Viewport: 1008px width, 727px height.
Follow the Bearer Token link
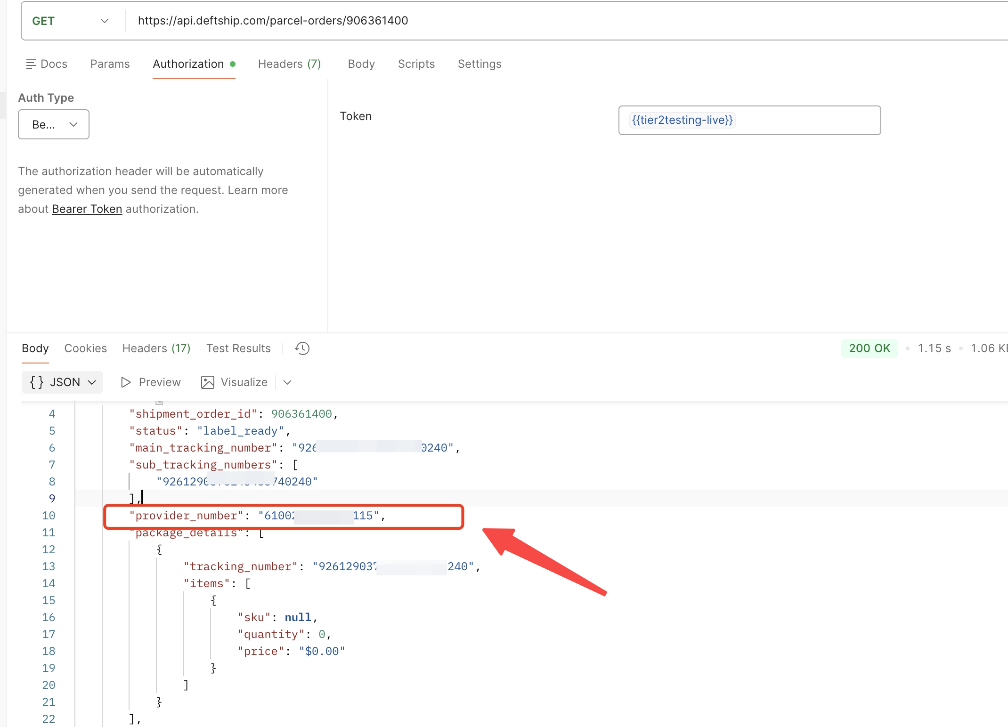pos(87,209)
